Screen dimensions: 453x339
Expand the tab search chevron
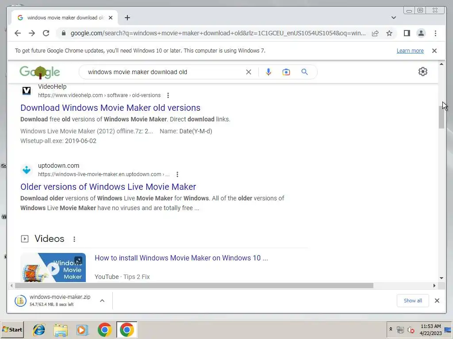[393, 18]
